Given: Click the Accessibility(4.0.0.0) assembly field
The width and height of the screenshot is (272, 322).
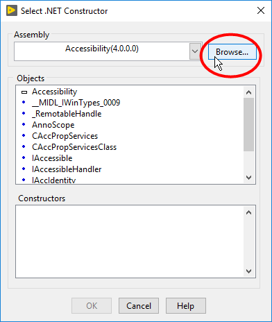Looking at the screenshot, I should pyautogui.click(x=102, y=51).
